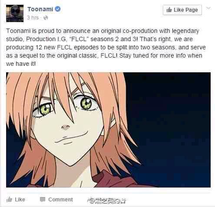
Task: Expand the post options chevron menu
Action: tap(208, 8)
